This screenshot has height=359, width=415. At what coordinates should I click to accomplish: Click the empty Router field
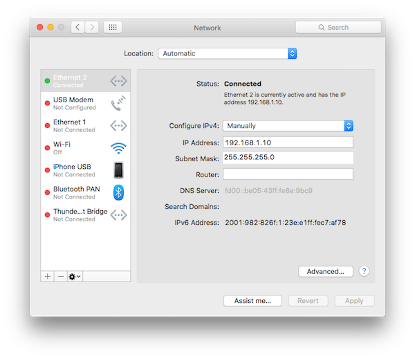(x=288, y=174)
